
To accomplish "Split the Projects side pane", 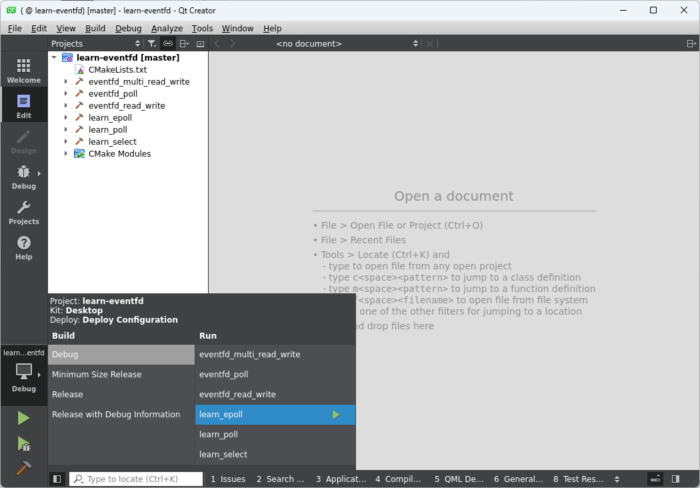I will (x=185, y=43).
